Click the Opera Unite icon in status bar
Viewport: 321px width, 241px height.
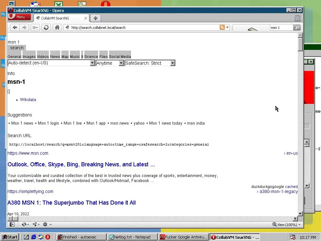pos(34,224)
